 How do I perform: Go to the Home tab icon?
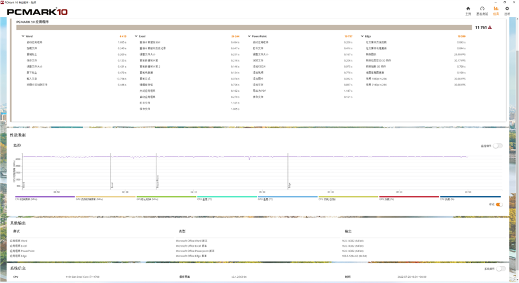pos(468,8)
